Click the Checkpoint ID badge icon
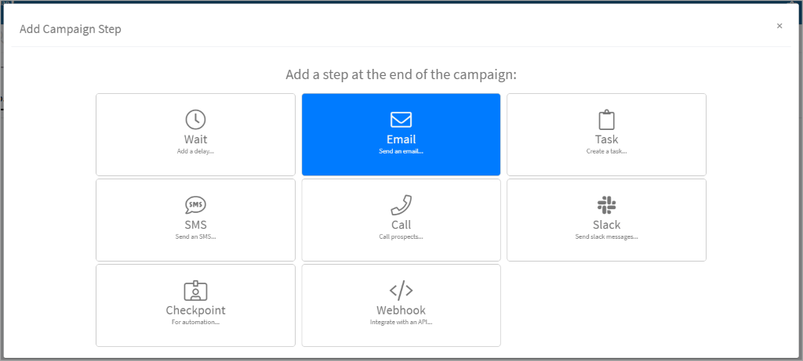 195,291
